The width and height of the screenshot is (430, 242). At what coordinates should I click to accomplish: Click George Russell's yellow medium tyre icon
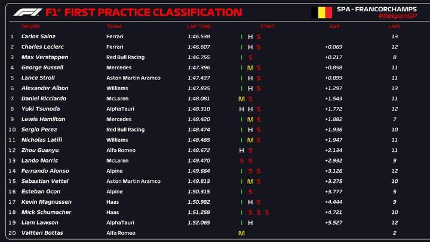pyautogui.click(x=250, y=68)
